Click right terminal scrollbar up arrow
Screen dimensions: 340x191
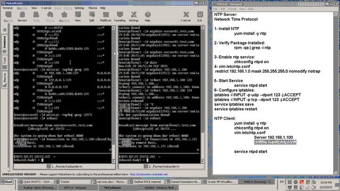click(x=202, y=28)
